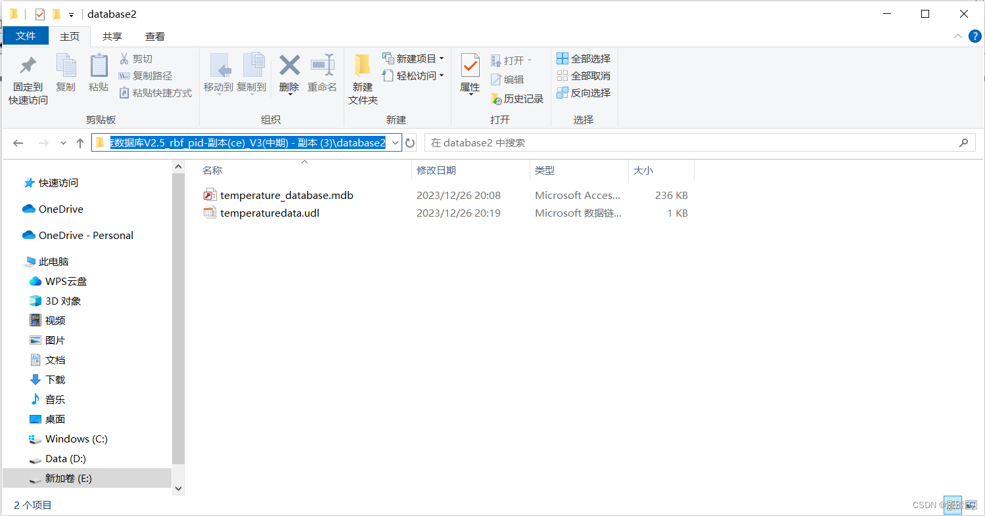Click 反向选择 to invert selection
The width and height of the screenshot is (985, 516).
[584, 93]
